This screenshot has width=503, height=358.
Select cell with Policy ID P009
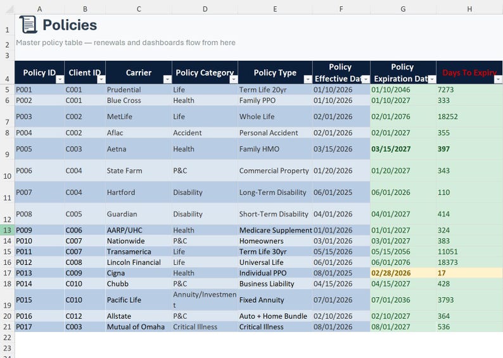click(x=39, y=230)
